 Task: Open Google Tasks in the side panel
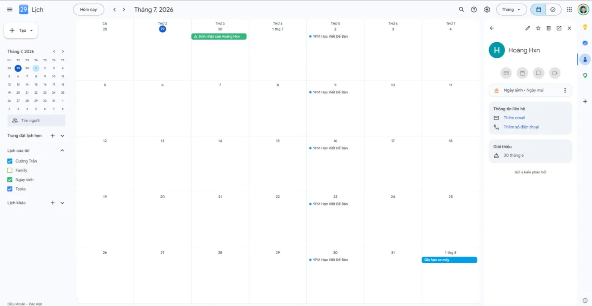(x=585, y=43)
